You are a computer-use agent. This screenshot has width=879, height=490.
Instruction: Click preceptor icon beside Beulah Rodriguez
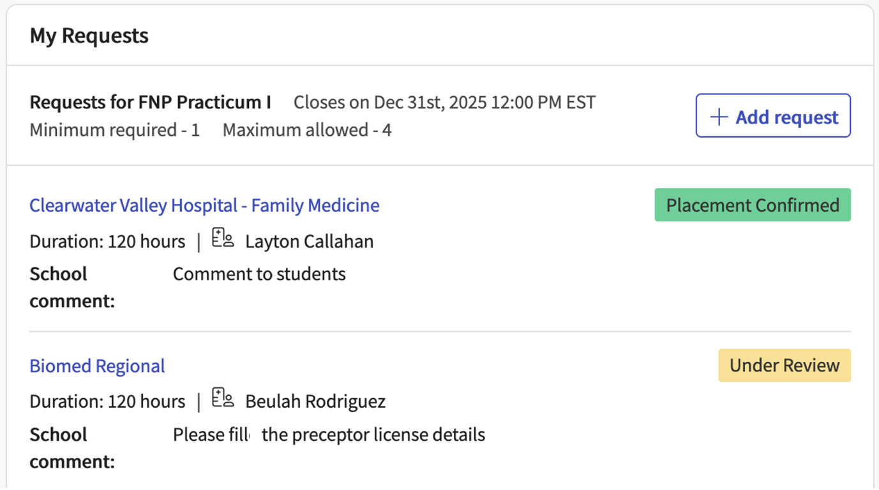point(223,398)
